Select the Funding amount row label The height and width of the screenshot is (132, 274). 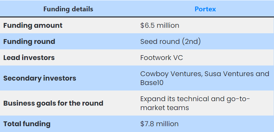click(33, 25)
